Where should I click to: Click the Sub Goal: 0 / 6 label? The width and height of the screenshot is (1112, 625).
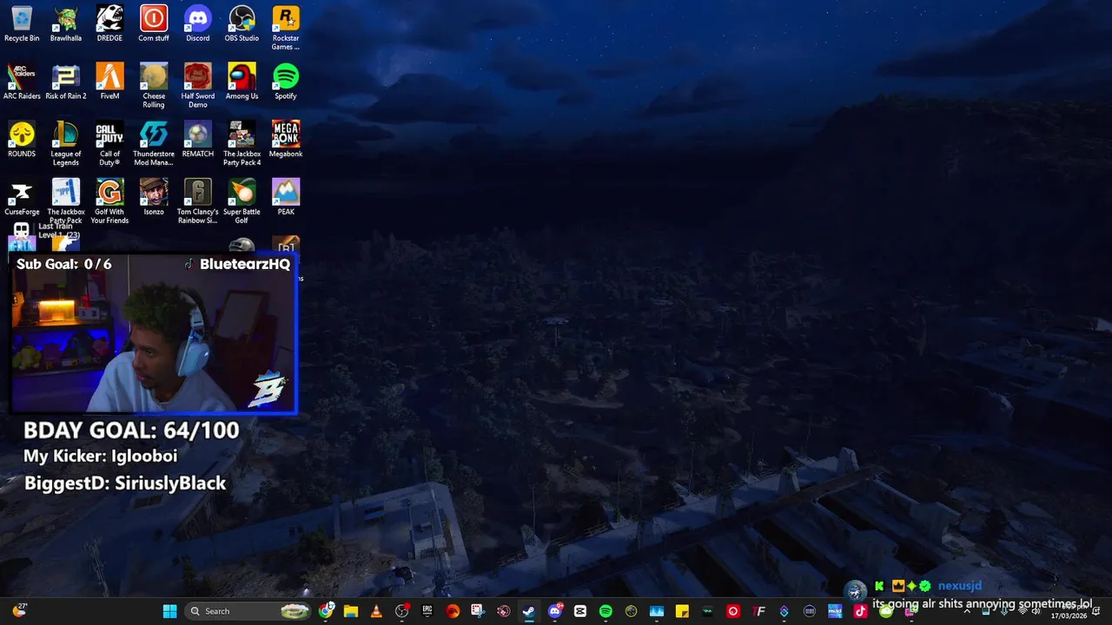coord(63,264)
